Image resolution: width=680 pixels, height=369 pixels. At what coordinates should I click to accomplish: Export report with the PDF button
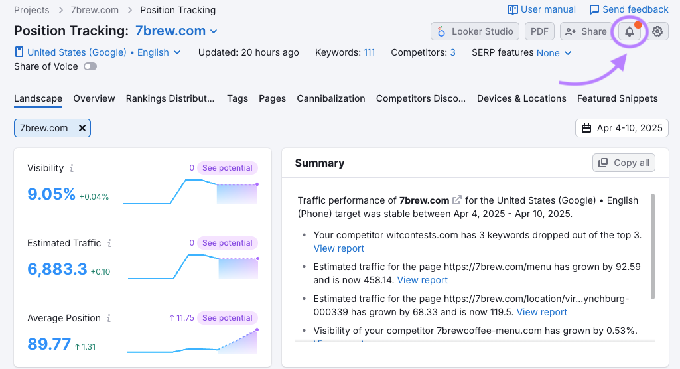coord(539,31)
